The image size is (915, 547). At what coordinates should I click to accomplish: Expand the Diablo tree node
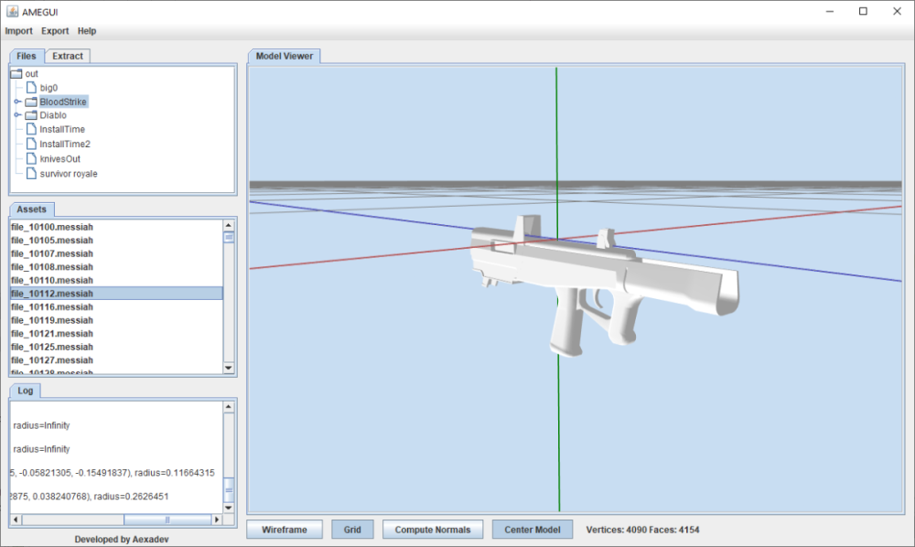pyautogui.click(x=17, y=115)
